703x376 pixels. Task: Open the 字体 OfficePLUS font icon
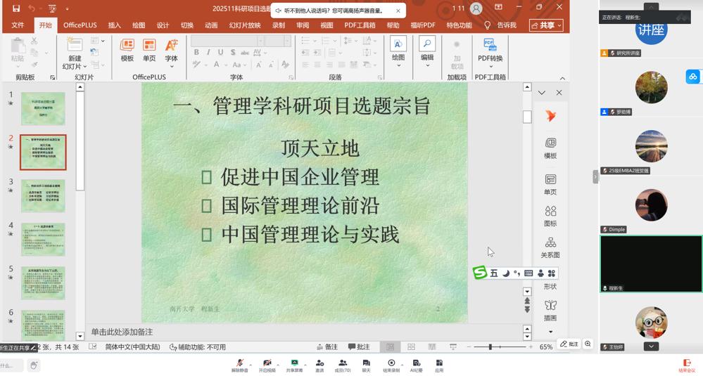pos(171,53)
